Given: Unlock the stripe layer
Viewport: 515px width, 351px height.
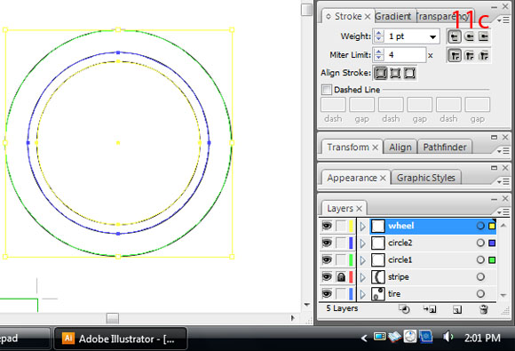Looking at the screenshot, I should [x=341, y=277].
